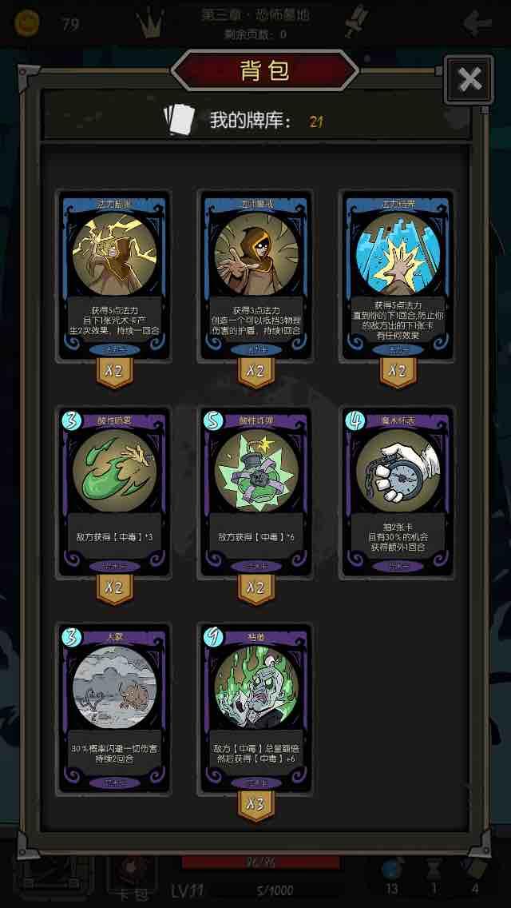Viewport: 511px width, 908px height.
Task: Open the gray fog dodge card
Action: pyautogui.click(x=115, y=709)
